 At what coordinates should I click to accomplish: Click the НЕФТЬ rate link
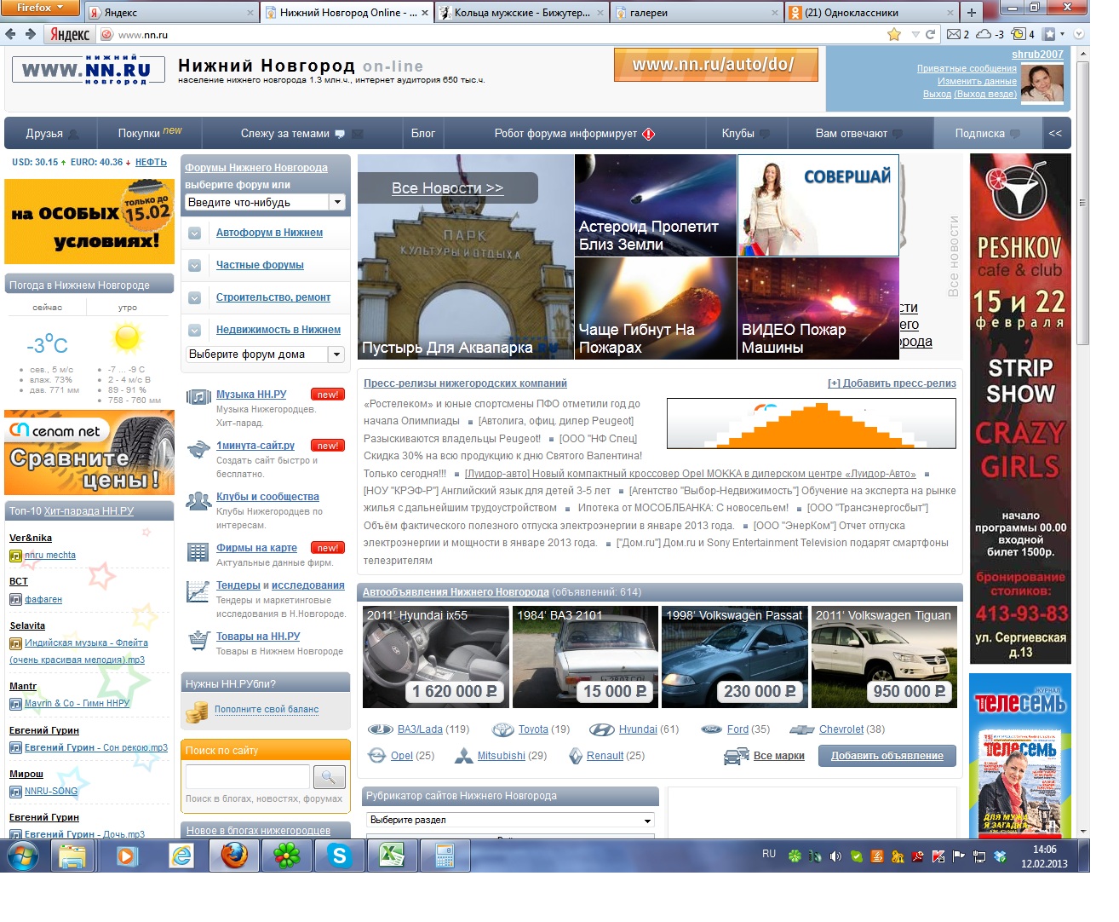tap(151, 162)
